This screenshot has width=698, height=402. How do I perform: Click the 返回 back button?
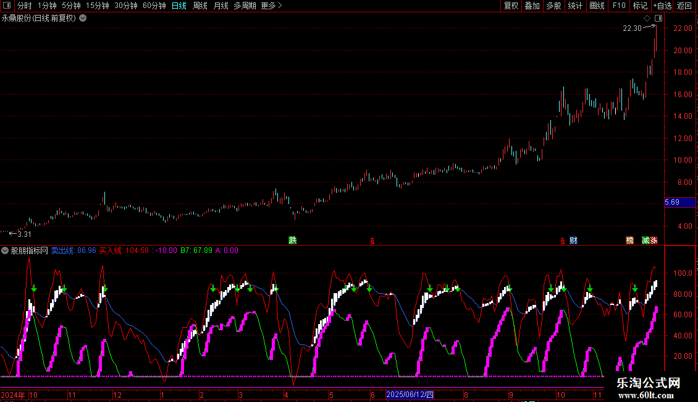point(684,6)
